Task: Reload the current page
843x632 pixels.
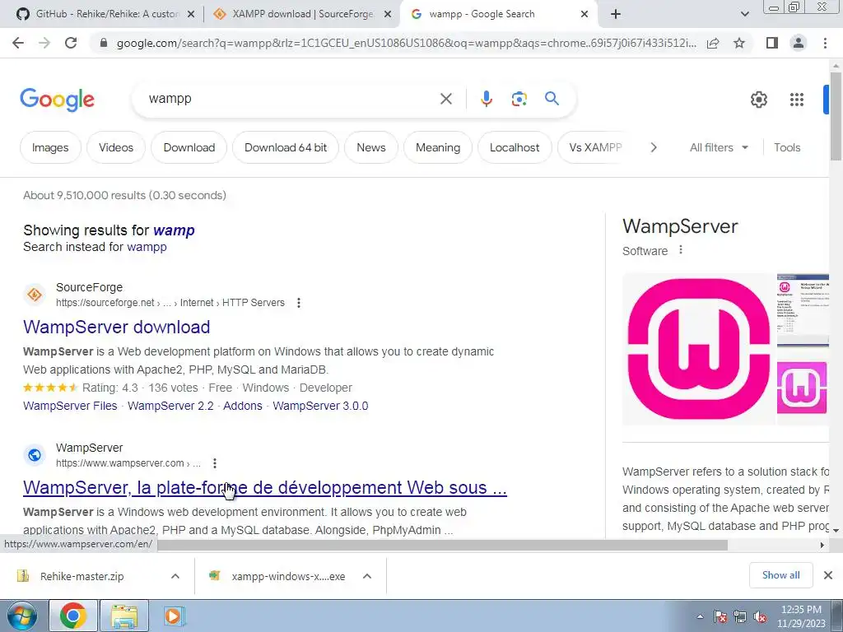Action: (71, 43)
